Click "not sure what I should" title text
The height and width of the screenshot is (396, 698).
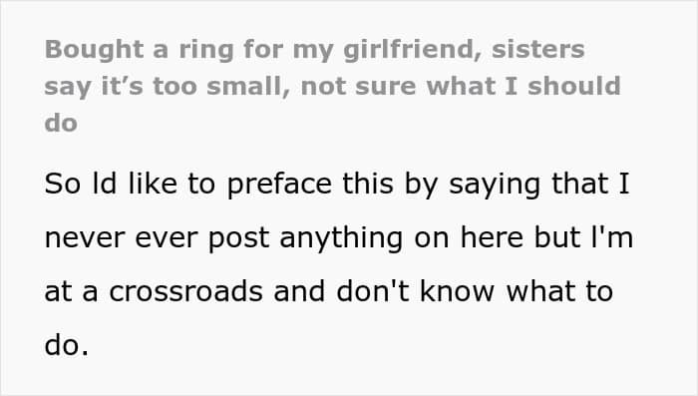(x=461, y=86)
